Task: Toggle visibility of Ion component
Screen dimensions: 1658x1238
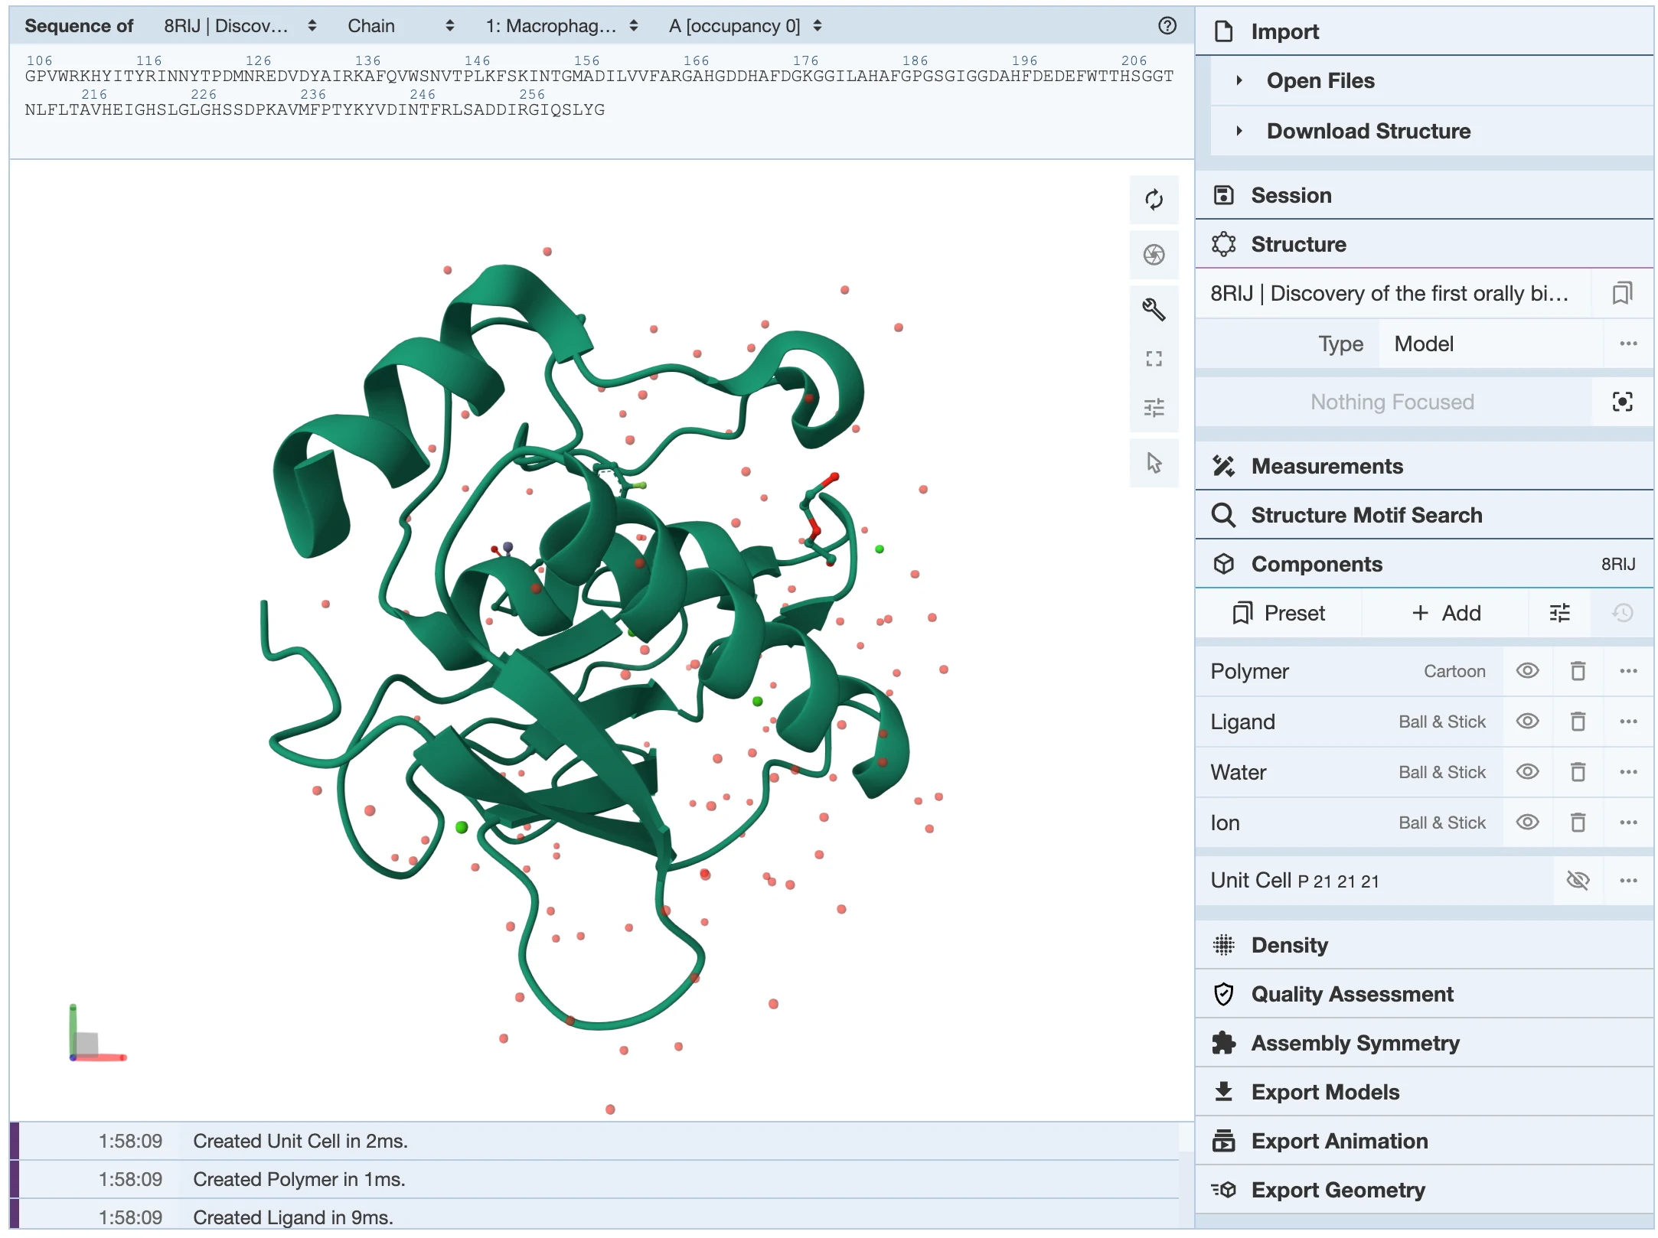Action: (1527, 823)
